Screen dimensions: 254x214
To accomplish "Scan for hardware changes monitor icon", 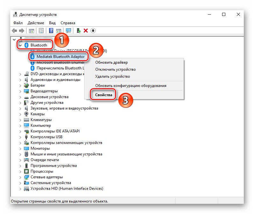I will (68, 31).
